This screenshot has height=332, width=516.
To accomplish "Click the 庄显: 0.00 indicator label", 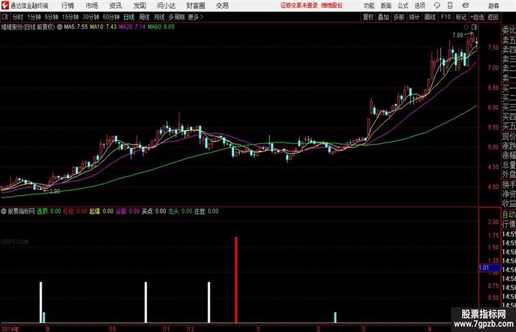I will [x=206, y=211].
